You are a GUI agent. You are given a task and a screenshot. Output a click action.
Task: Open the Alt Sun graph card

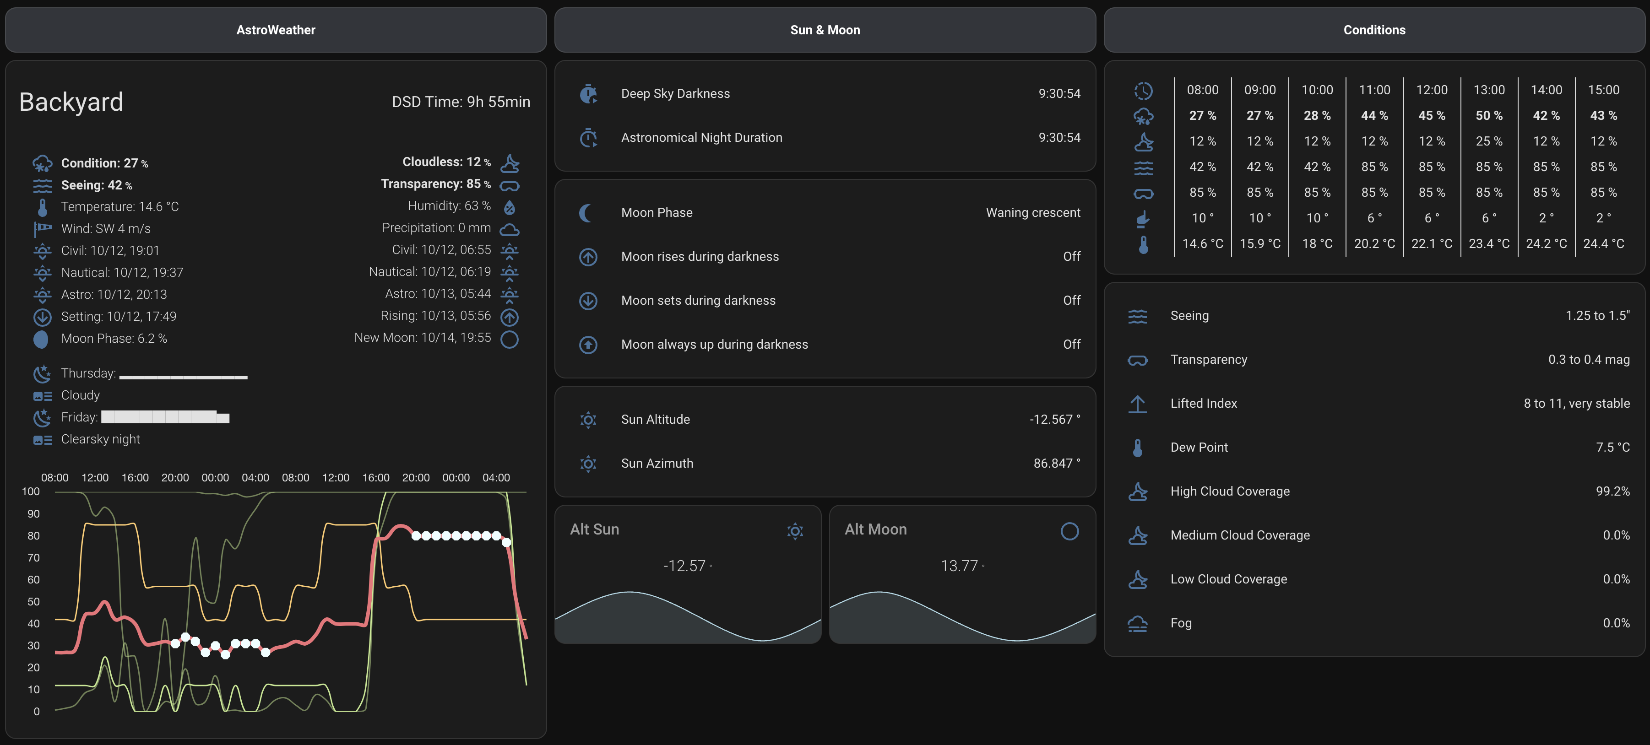click(687, 574)
